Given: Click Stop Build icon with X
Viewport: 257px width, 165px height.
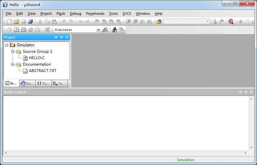Looking at the screenshot, I should (38, 30).
